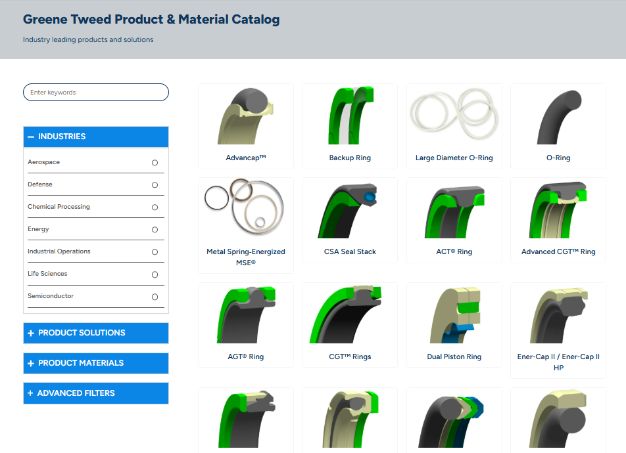The height and width of the screenshot is (453, 626).
Task: View the ACT® Ring product image
Action: [453, 209]
